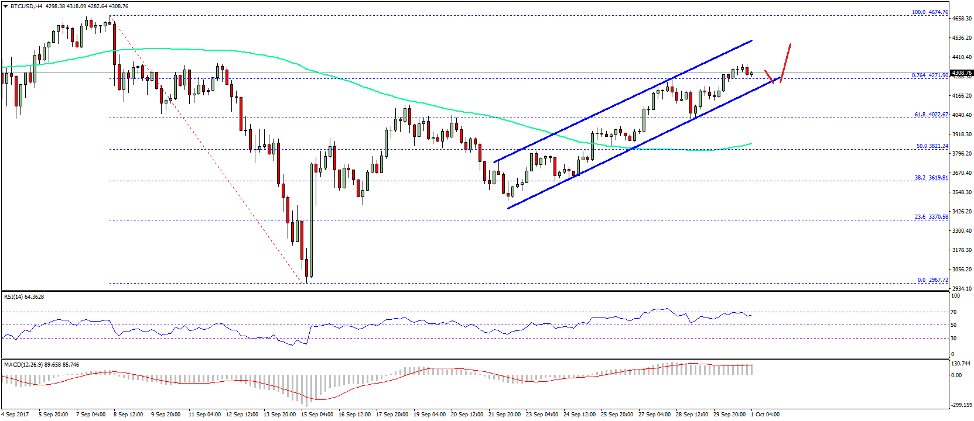Click the 23 Sep 04:00 time label

coord(542,415)
